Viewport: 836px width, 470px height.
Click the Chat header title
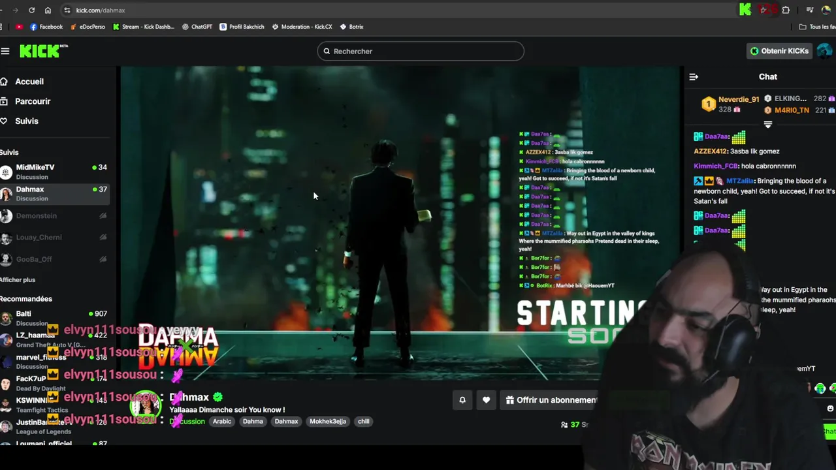click(x=768, y=77)
